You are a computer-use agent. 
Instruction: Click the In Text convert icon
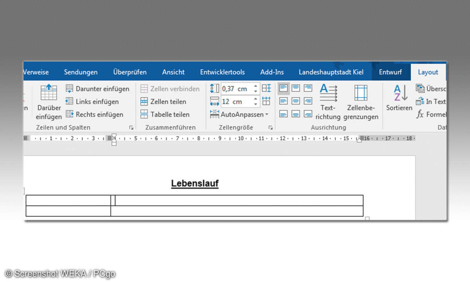(x=420, y=101)
